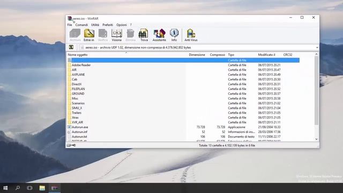Click the WinRAR title bar app icon

point(70,18)
